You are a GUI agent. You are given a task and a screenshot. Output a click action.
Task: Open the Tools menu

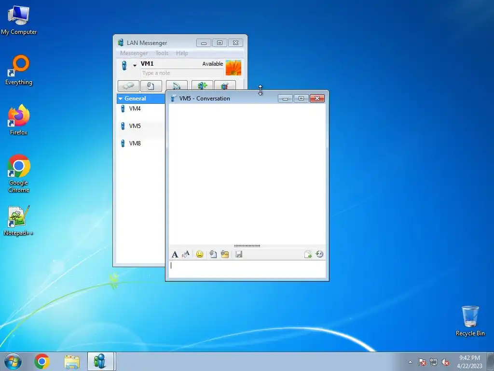162,53
